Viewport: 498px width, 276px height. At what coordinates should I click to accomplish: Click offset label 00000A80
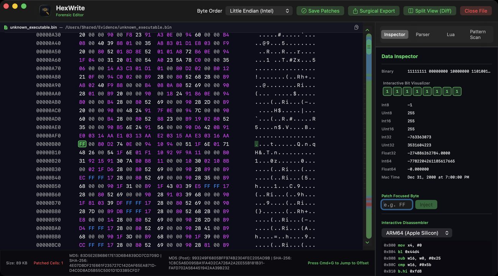tap(48, 77)
